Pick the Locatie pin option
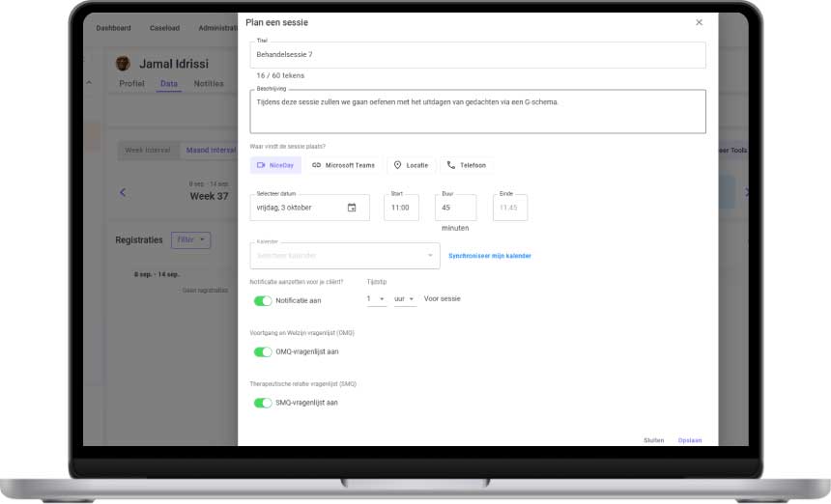This screenshot has width=831, height=504. (x=411, y=165)
